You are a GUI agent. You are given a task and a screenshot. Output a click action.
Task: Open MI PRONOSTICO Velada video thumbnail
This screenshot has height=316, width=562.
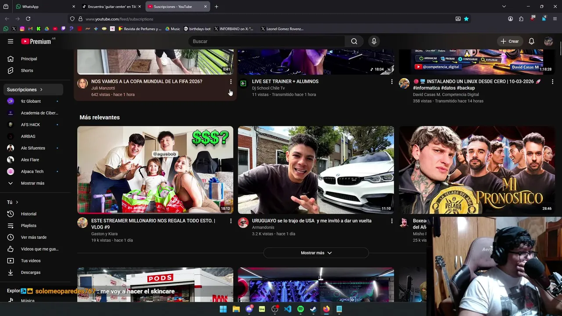click(477, 170)
